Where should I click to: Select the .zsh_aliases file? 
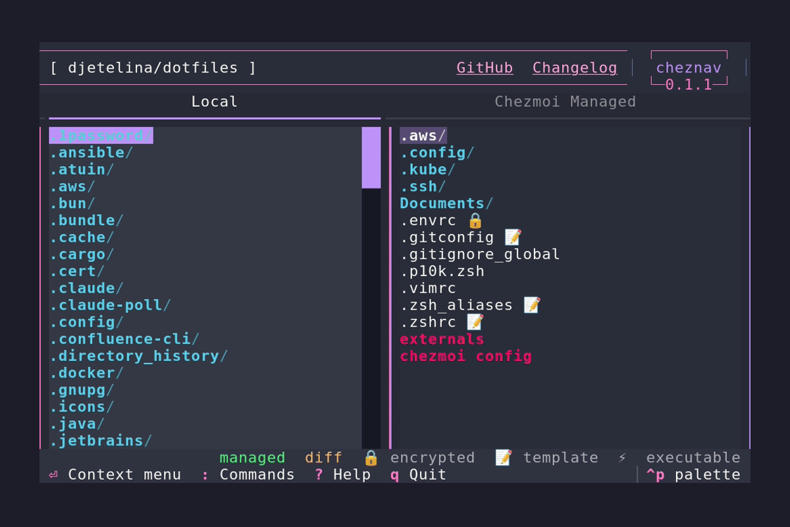point(457,306)
